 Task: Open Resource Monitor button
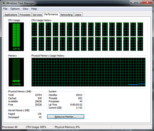65,117
